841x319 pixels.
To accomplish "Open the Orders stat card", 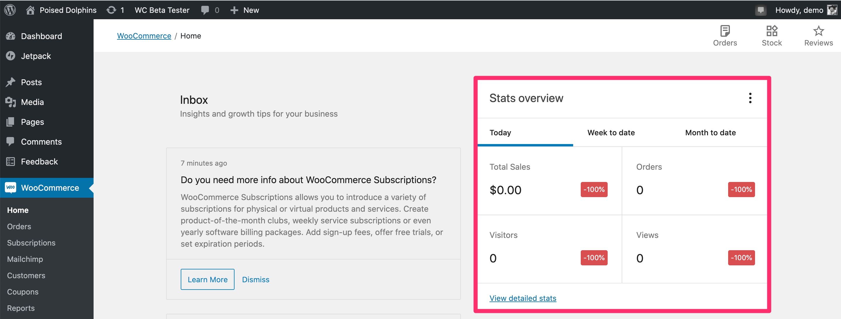I will [694, 181].
